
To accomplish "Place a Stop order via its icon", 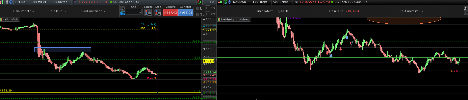I will pyautogui.click(x=158, y=12).
